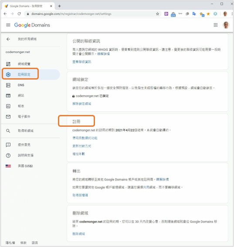The image size is (234, 247).
Task: Click the Google account avatar
Action: [226, 25]
